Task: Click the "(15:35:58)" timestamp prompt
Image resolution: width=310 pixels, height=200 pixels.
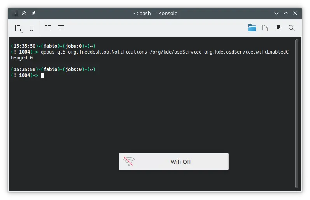Action: click(25, 69)
